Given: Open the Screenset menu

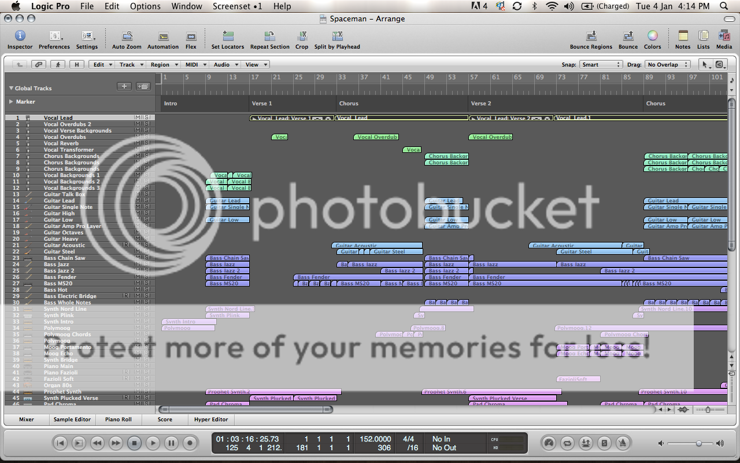Looking at the screenshot, I should pyautogui.click(x=237, y=6).
